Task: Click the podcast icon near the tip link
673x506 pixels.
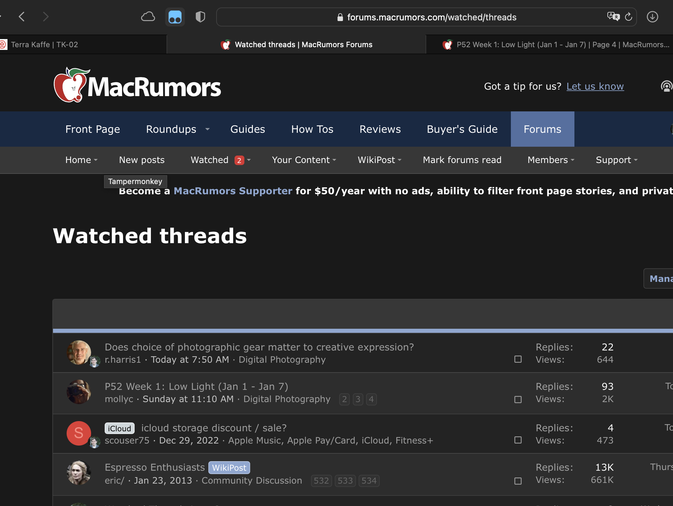Action: pos(667,86)
